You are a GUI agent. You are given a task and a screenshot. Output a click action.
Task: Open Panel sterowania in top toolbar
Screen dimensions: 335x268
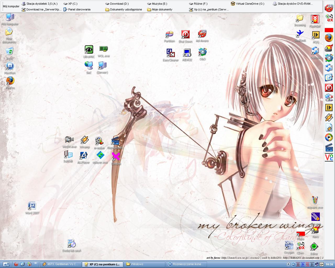point(77,9)
